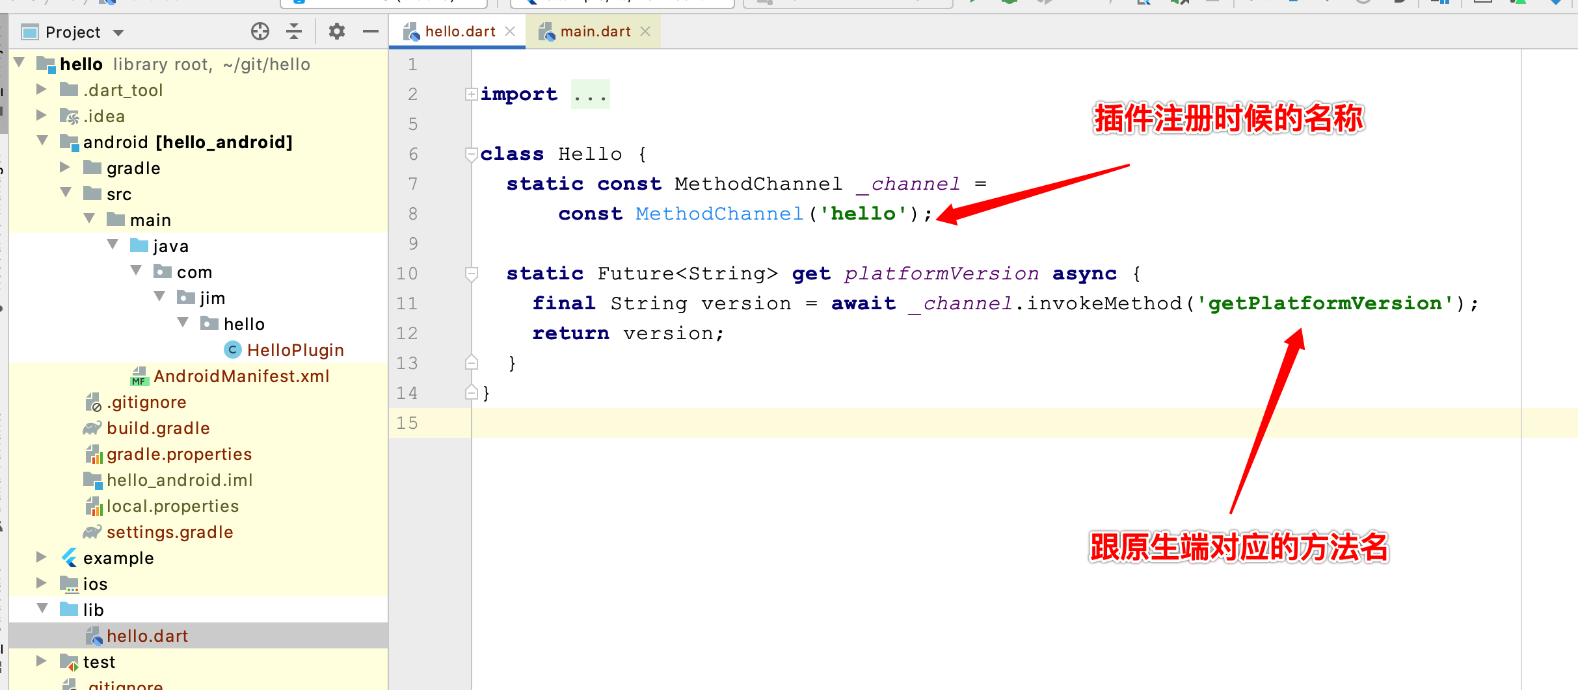Click the .idea folder icon
The image size is (1578, 690).
(x=69, y=116)
